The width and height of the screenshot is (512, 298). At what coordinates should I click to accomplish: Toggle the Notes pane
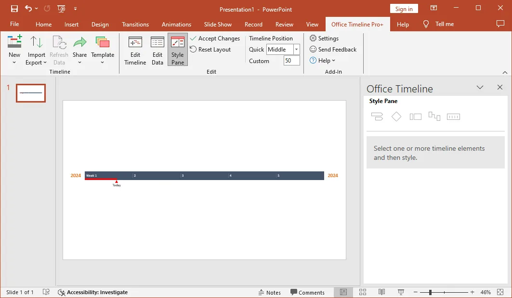269,292
